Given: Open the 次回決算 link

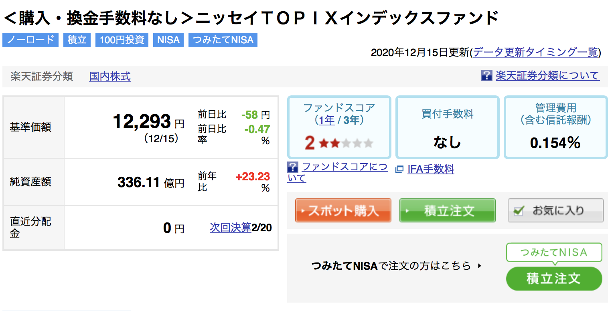Looking at the screenshot, I should point(231,228).
